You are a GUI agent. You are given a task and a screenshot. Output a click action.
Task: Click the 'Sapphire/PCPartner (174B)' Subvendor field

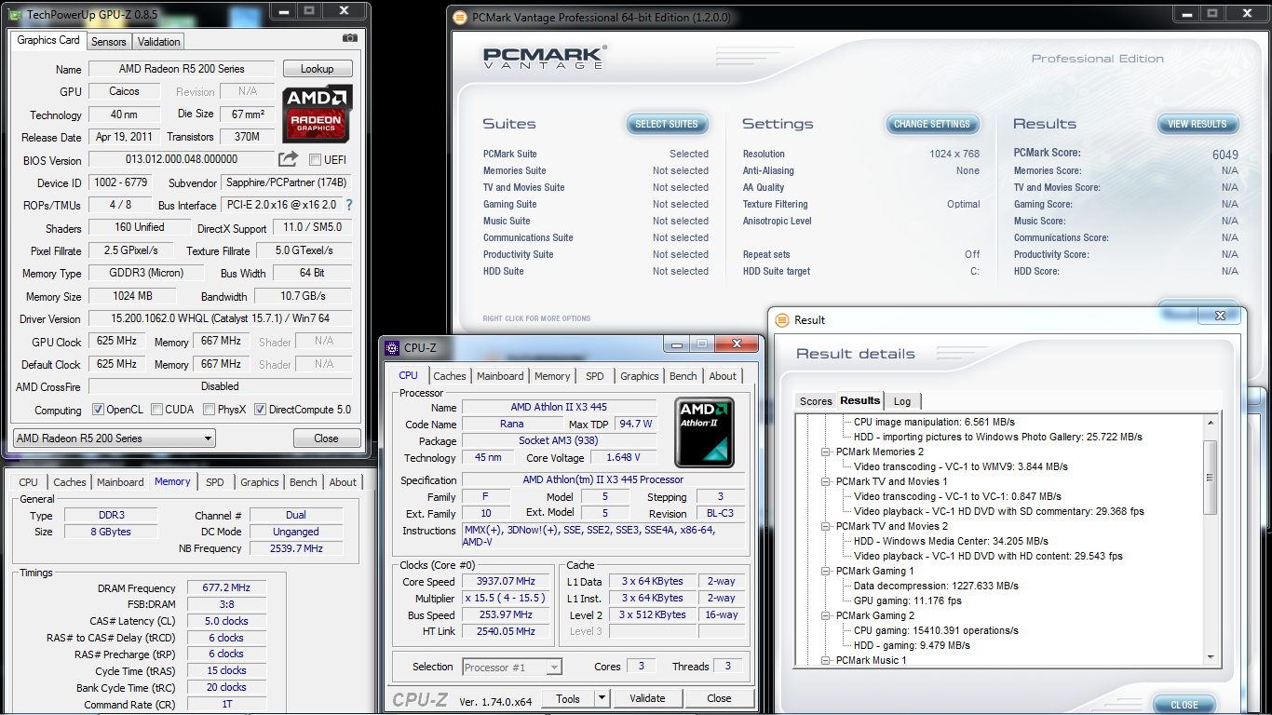click(288, 182)
